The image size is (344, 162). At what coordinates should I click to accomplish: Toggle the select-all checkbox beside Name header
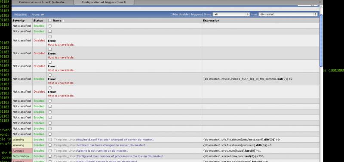(x=50, y=20)
